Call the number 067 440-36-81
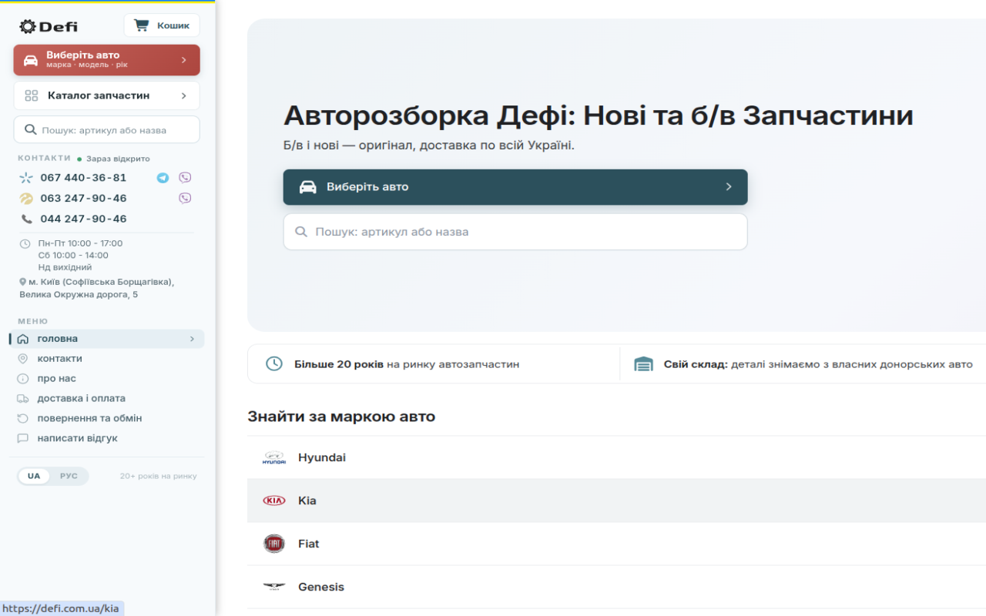Screen dimensions: 986x616 tap(83, 178)
